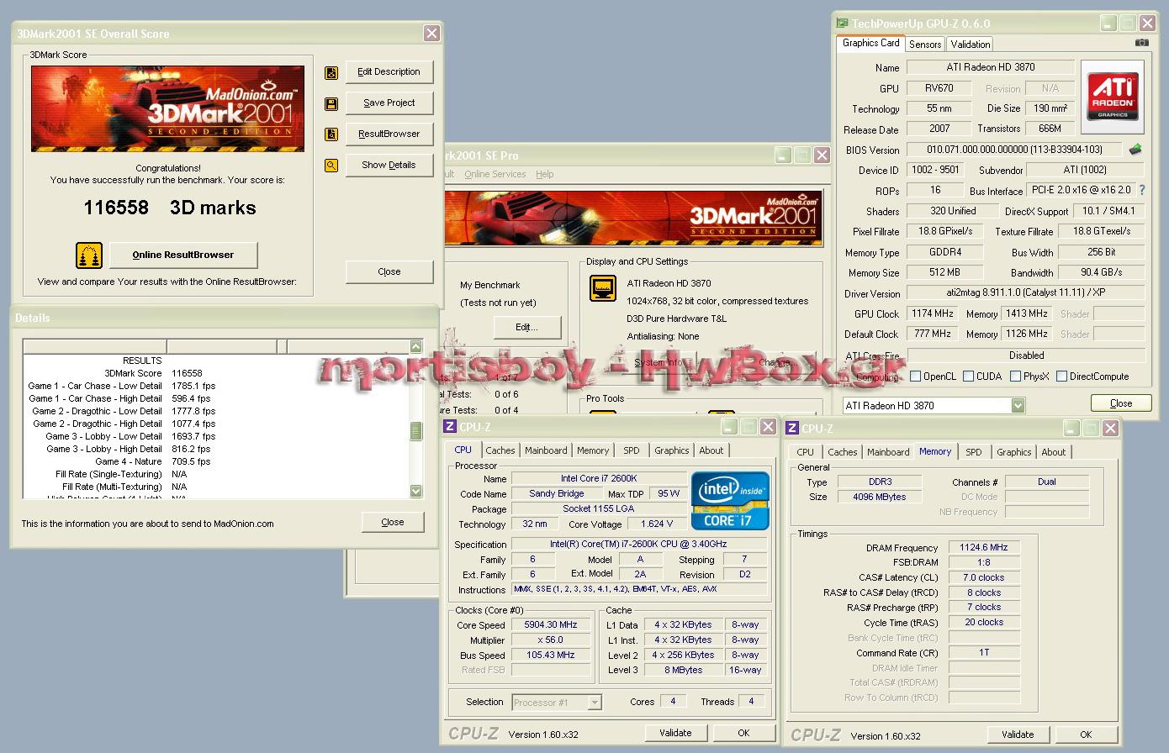Click the Multiplier x 56.0 value
1169x753 pixels.
[550, 640]
